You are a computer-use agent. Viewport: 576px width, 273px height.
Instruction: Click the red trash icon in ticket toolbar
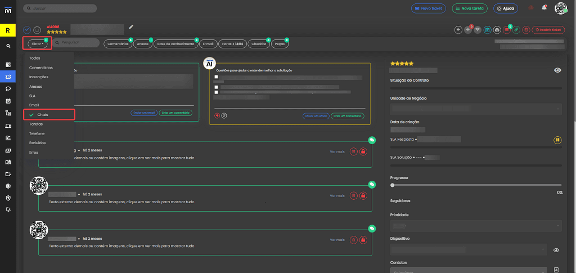click(526, 30)
